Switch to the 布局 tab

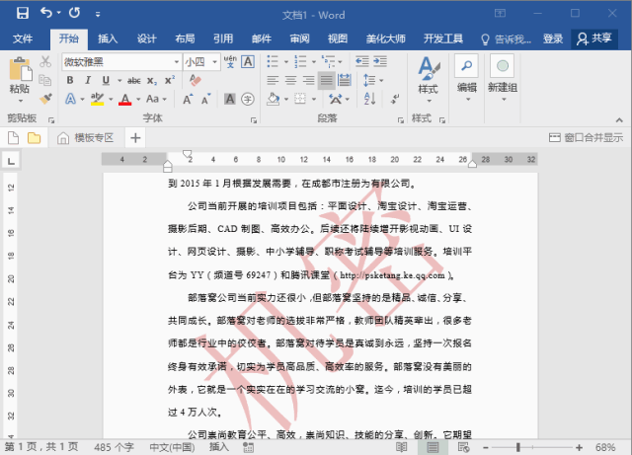point(185,38)
